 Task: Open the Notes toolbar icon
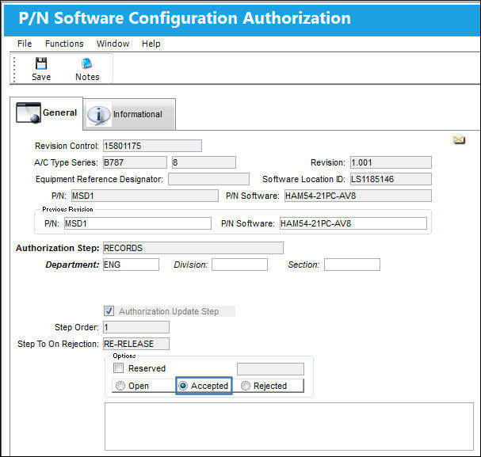(x=87, y=63)
